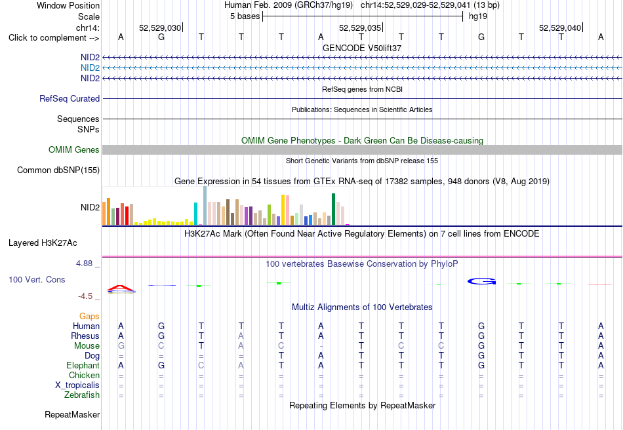Click the RepeatMasker track label
This screenshot has height=430, width=623.
pyautogui.click(x=72, y=414)
